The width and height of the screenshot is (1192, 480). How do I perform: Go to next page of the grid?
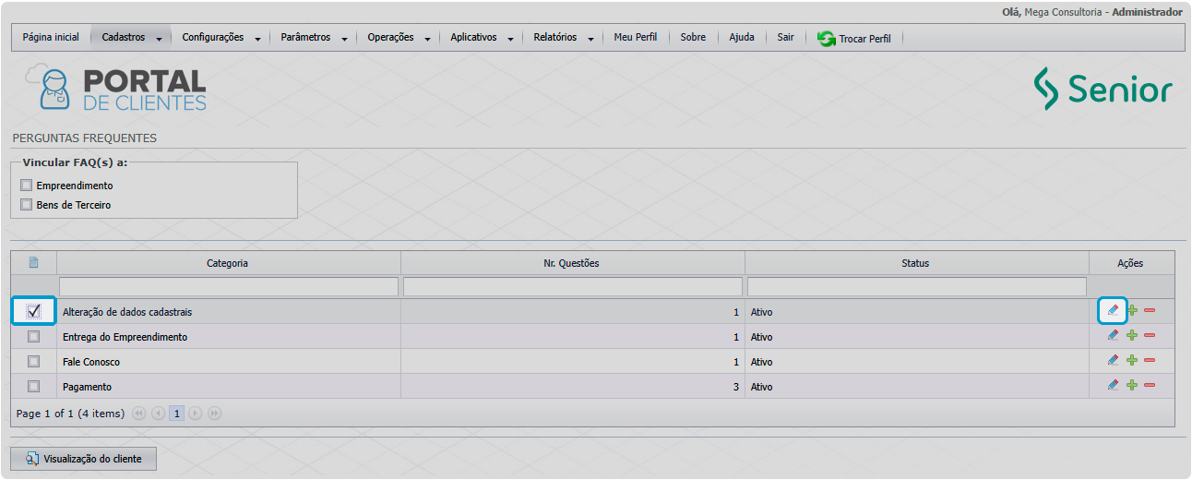tap(195, 414)
